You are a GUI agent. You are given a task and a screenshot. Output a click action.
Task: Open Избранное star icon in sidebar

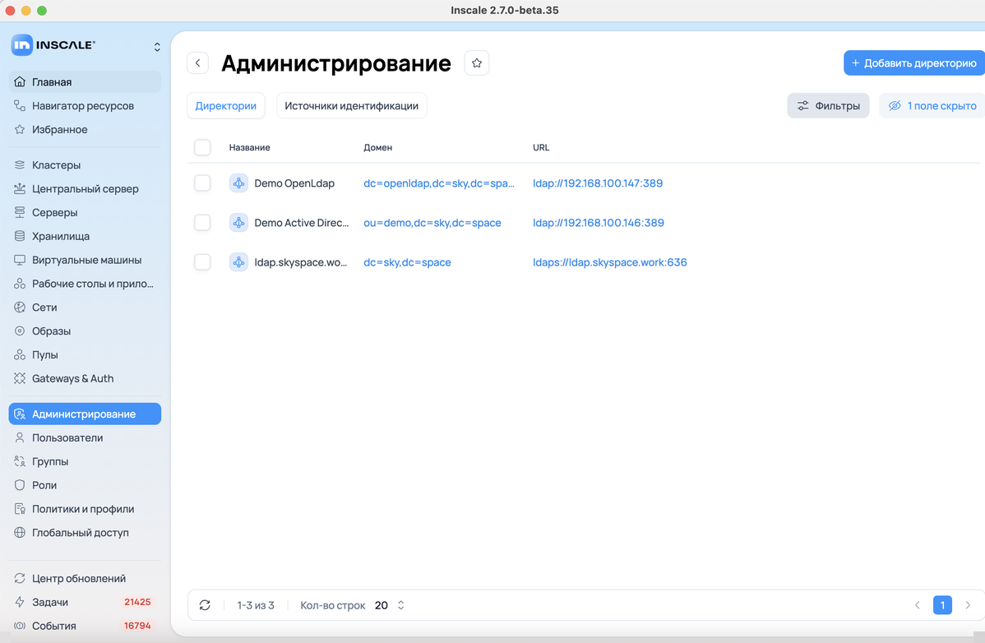(x=20, y=129)
